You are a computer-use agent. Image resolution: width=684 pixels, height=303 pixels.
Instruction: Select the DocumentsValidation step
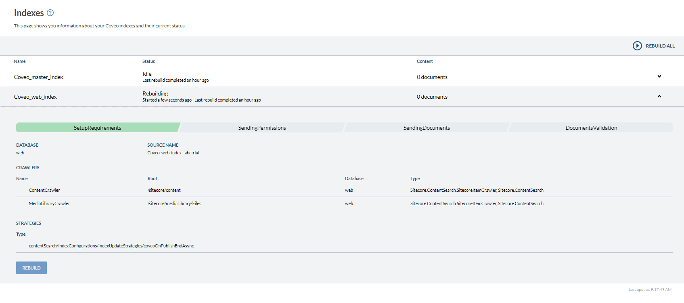point(591,128)
